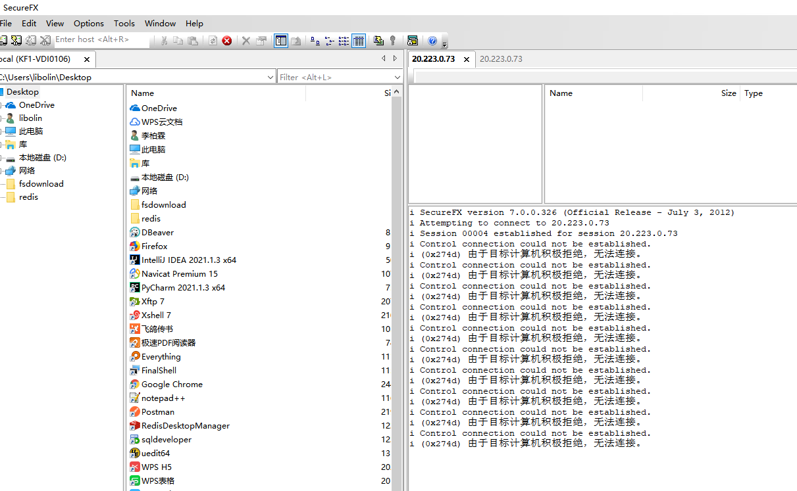
Task: Select the inactive grey 20.223.0.73 tab
Action: [501, 58]
